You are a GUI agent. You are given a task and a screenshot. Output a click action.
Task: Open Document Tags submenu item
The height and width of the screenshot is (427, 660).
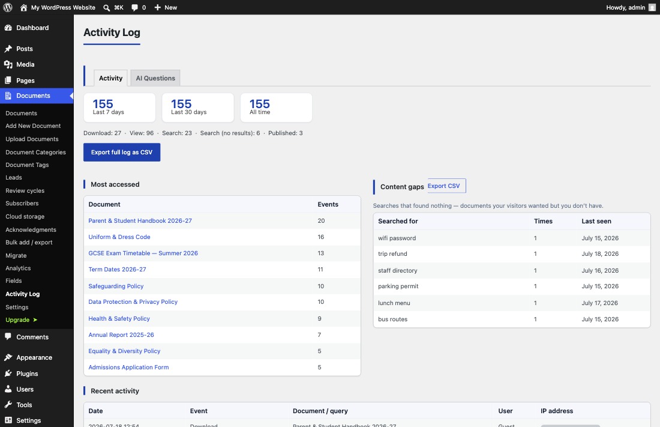(x=27, y=165)
